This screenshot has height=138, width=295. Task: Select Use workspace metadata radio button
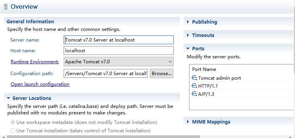pyautogui.click(x=13, y=122)
